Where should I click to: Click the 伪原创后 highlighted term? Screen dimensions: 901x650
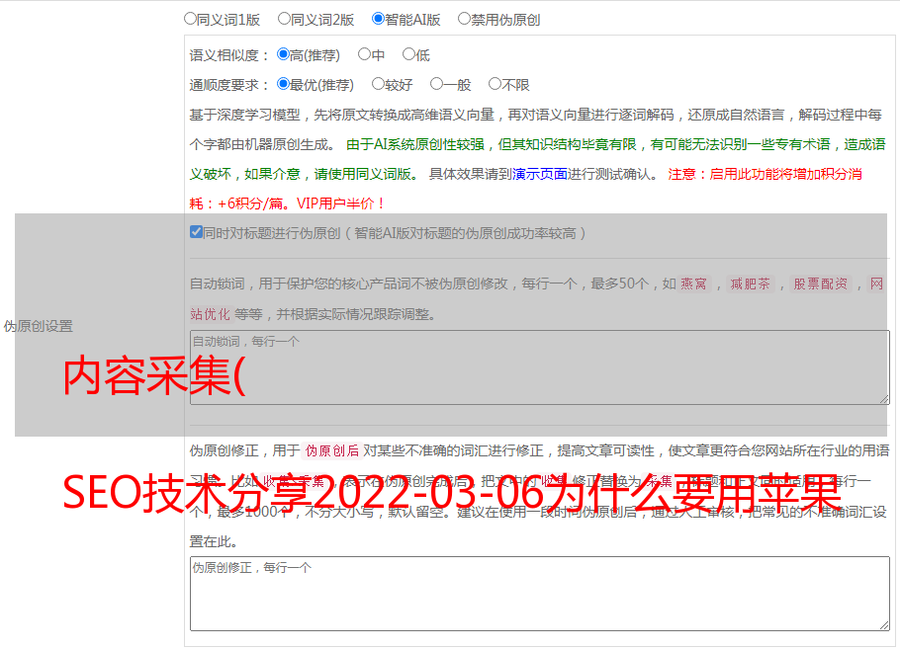332,450
